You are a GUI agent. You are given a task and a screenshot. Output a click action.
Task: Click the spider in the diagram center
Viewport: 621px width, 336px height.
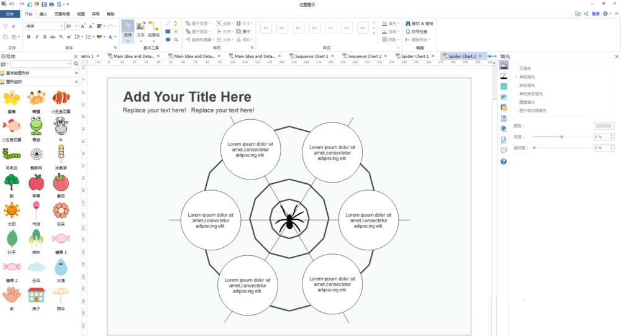point(289,219)
